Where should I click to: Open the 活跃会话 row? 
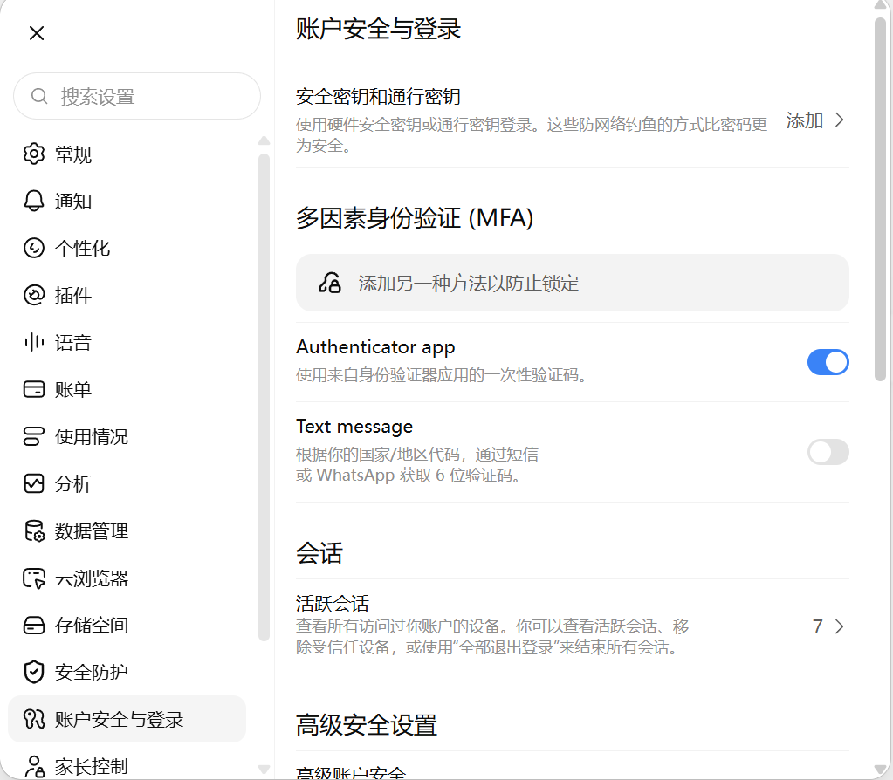573,626
